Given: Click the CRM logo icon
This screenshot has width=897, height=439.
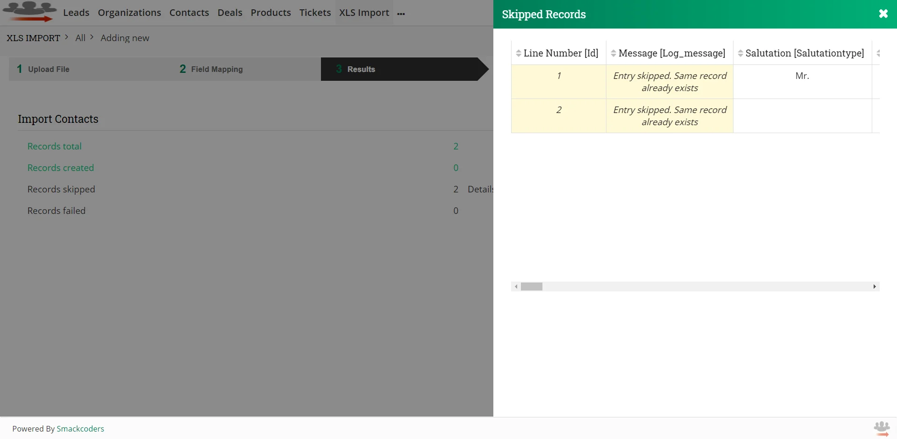Looking at the screenshot, I should pos(29,12).
